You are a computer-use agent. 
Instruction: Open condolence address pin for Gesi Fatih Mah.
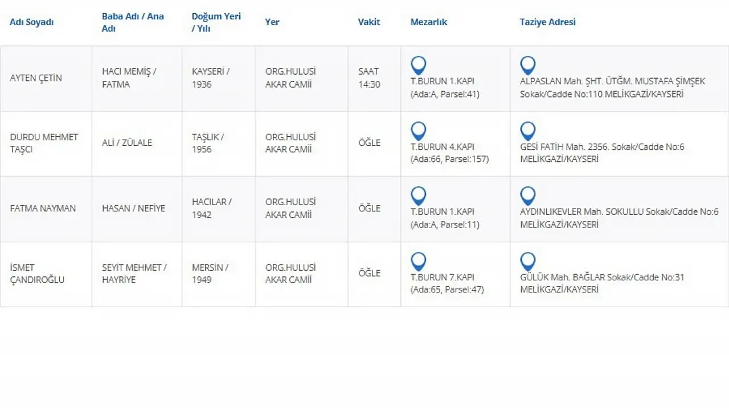click(x=528, y=131)
